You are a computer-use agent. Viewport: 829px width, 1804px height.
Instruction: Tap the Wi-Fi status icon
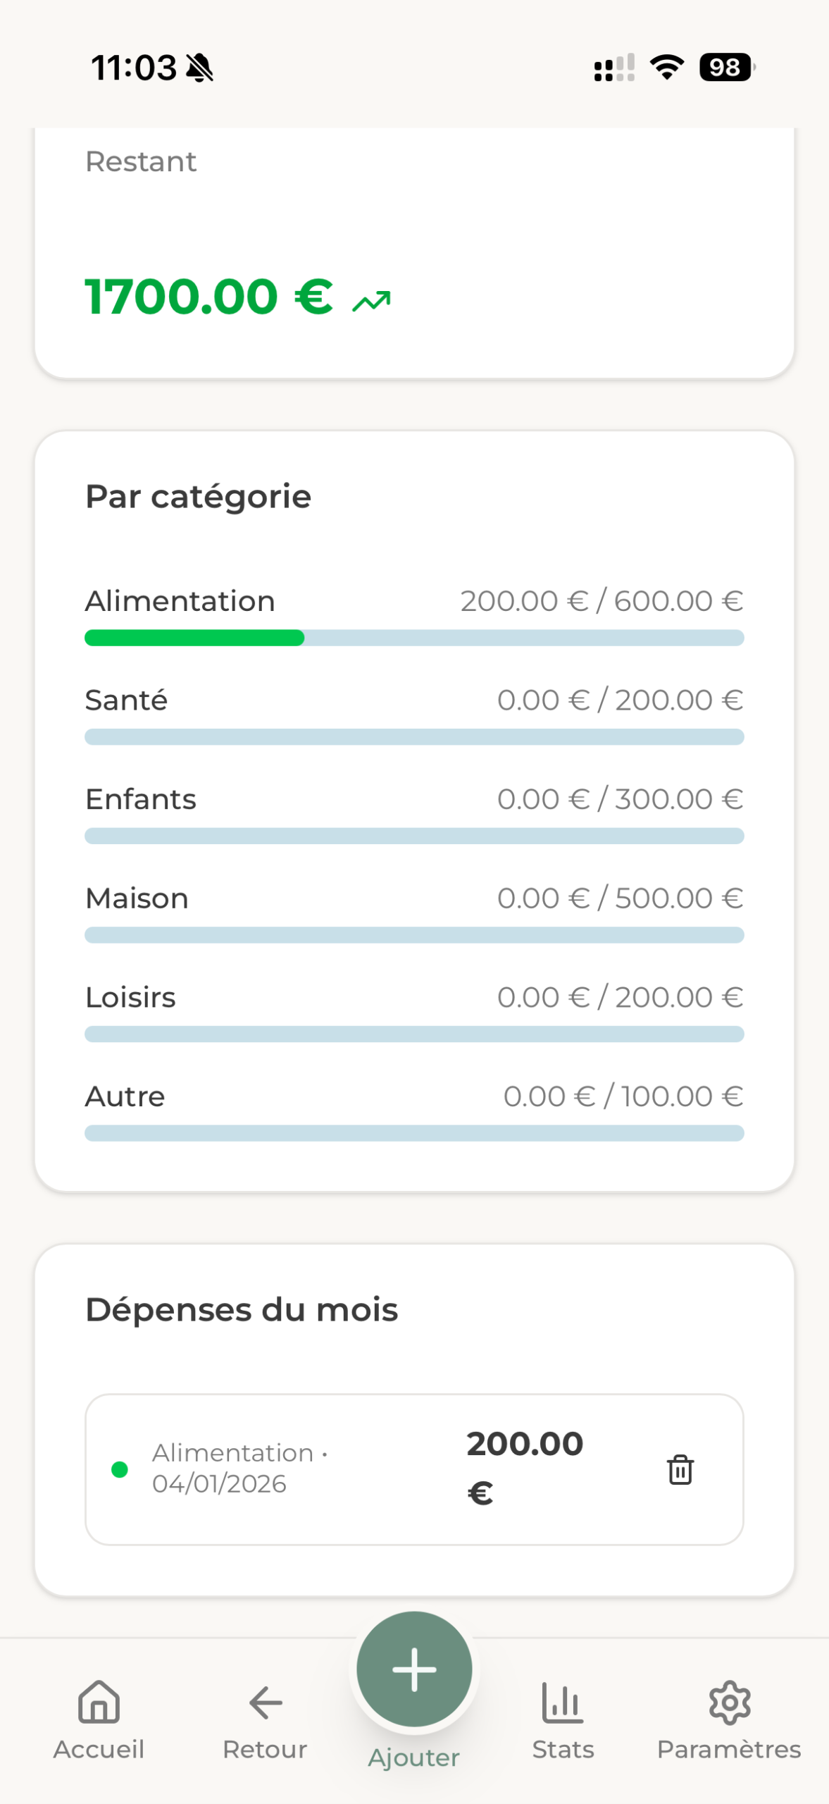click(x=666, y=68)
